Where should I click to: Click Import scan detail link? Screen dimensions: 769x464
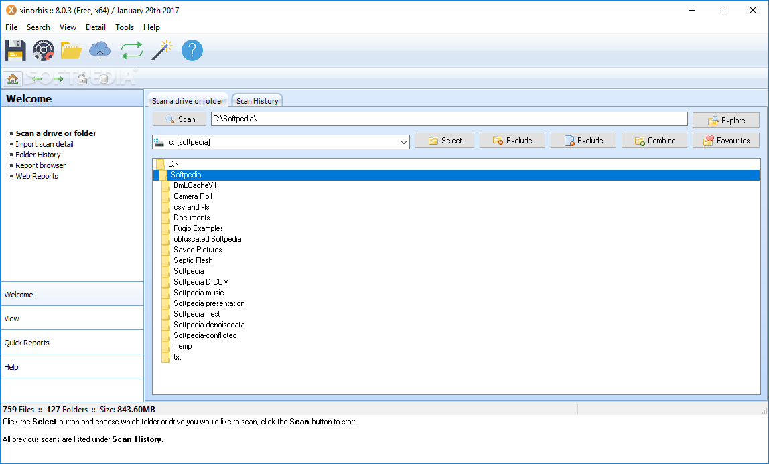tap(44, 144)
